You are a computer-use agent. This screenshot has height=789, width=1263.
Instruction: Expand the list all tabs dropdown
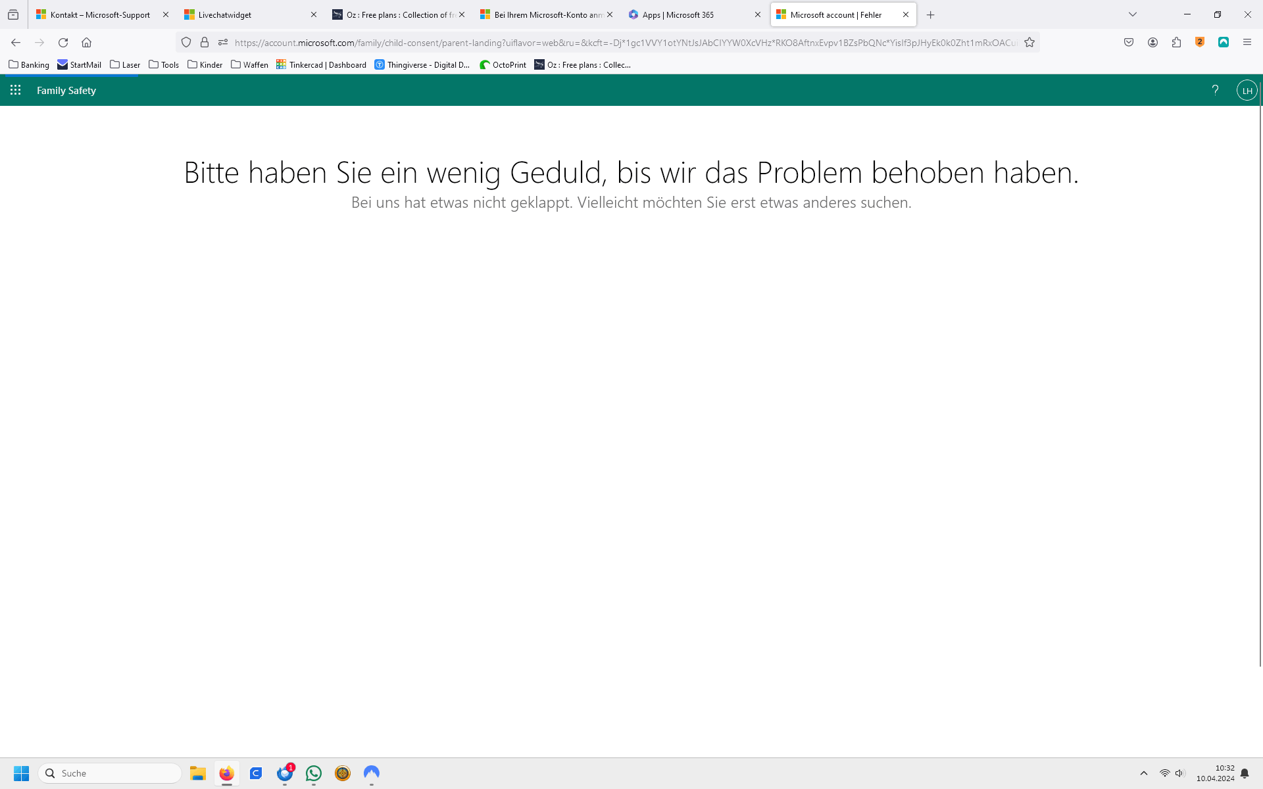point(1132,14)
